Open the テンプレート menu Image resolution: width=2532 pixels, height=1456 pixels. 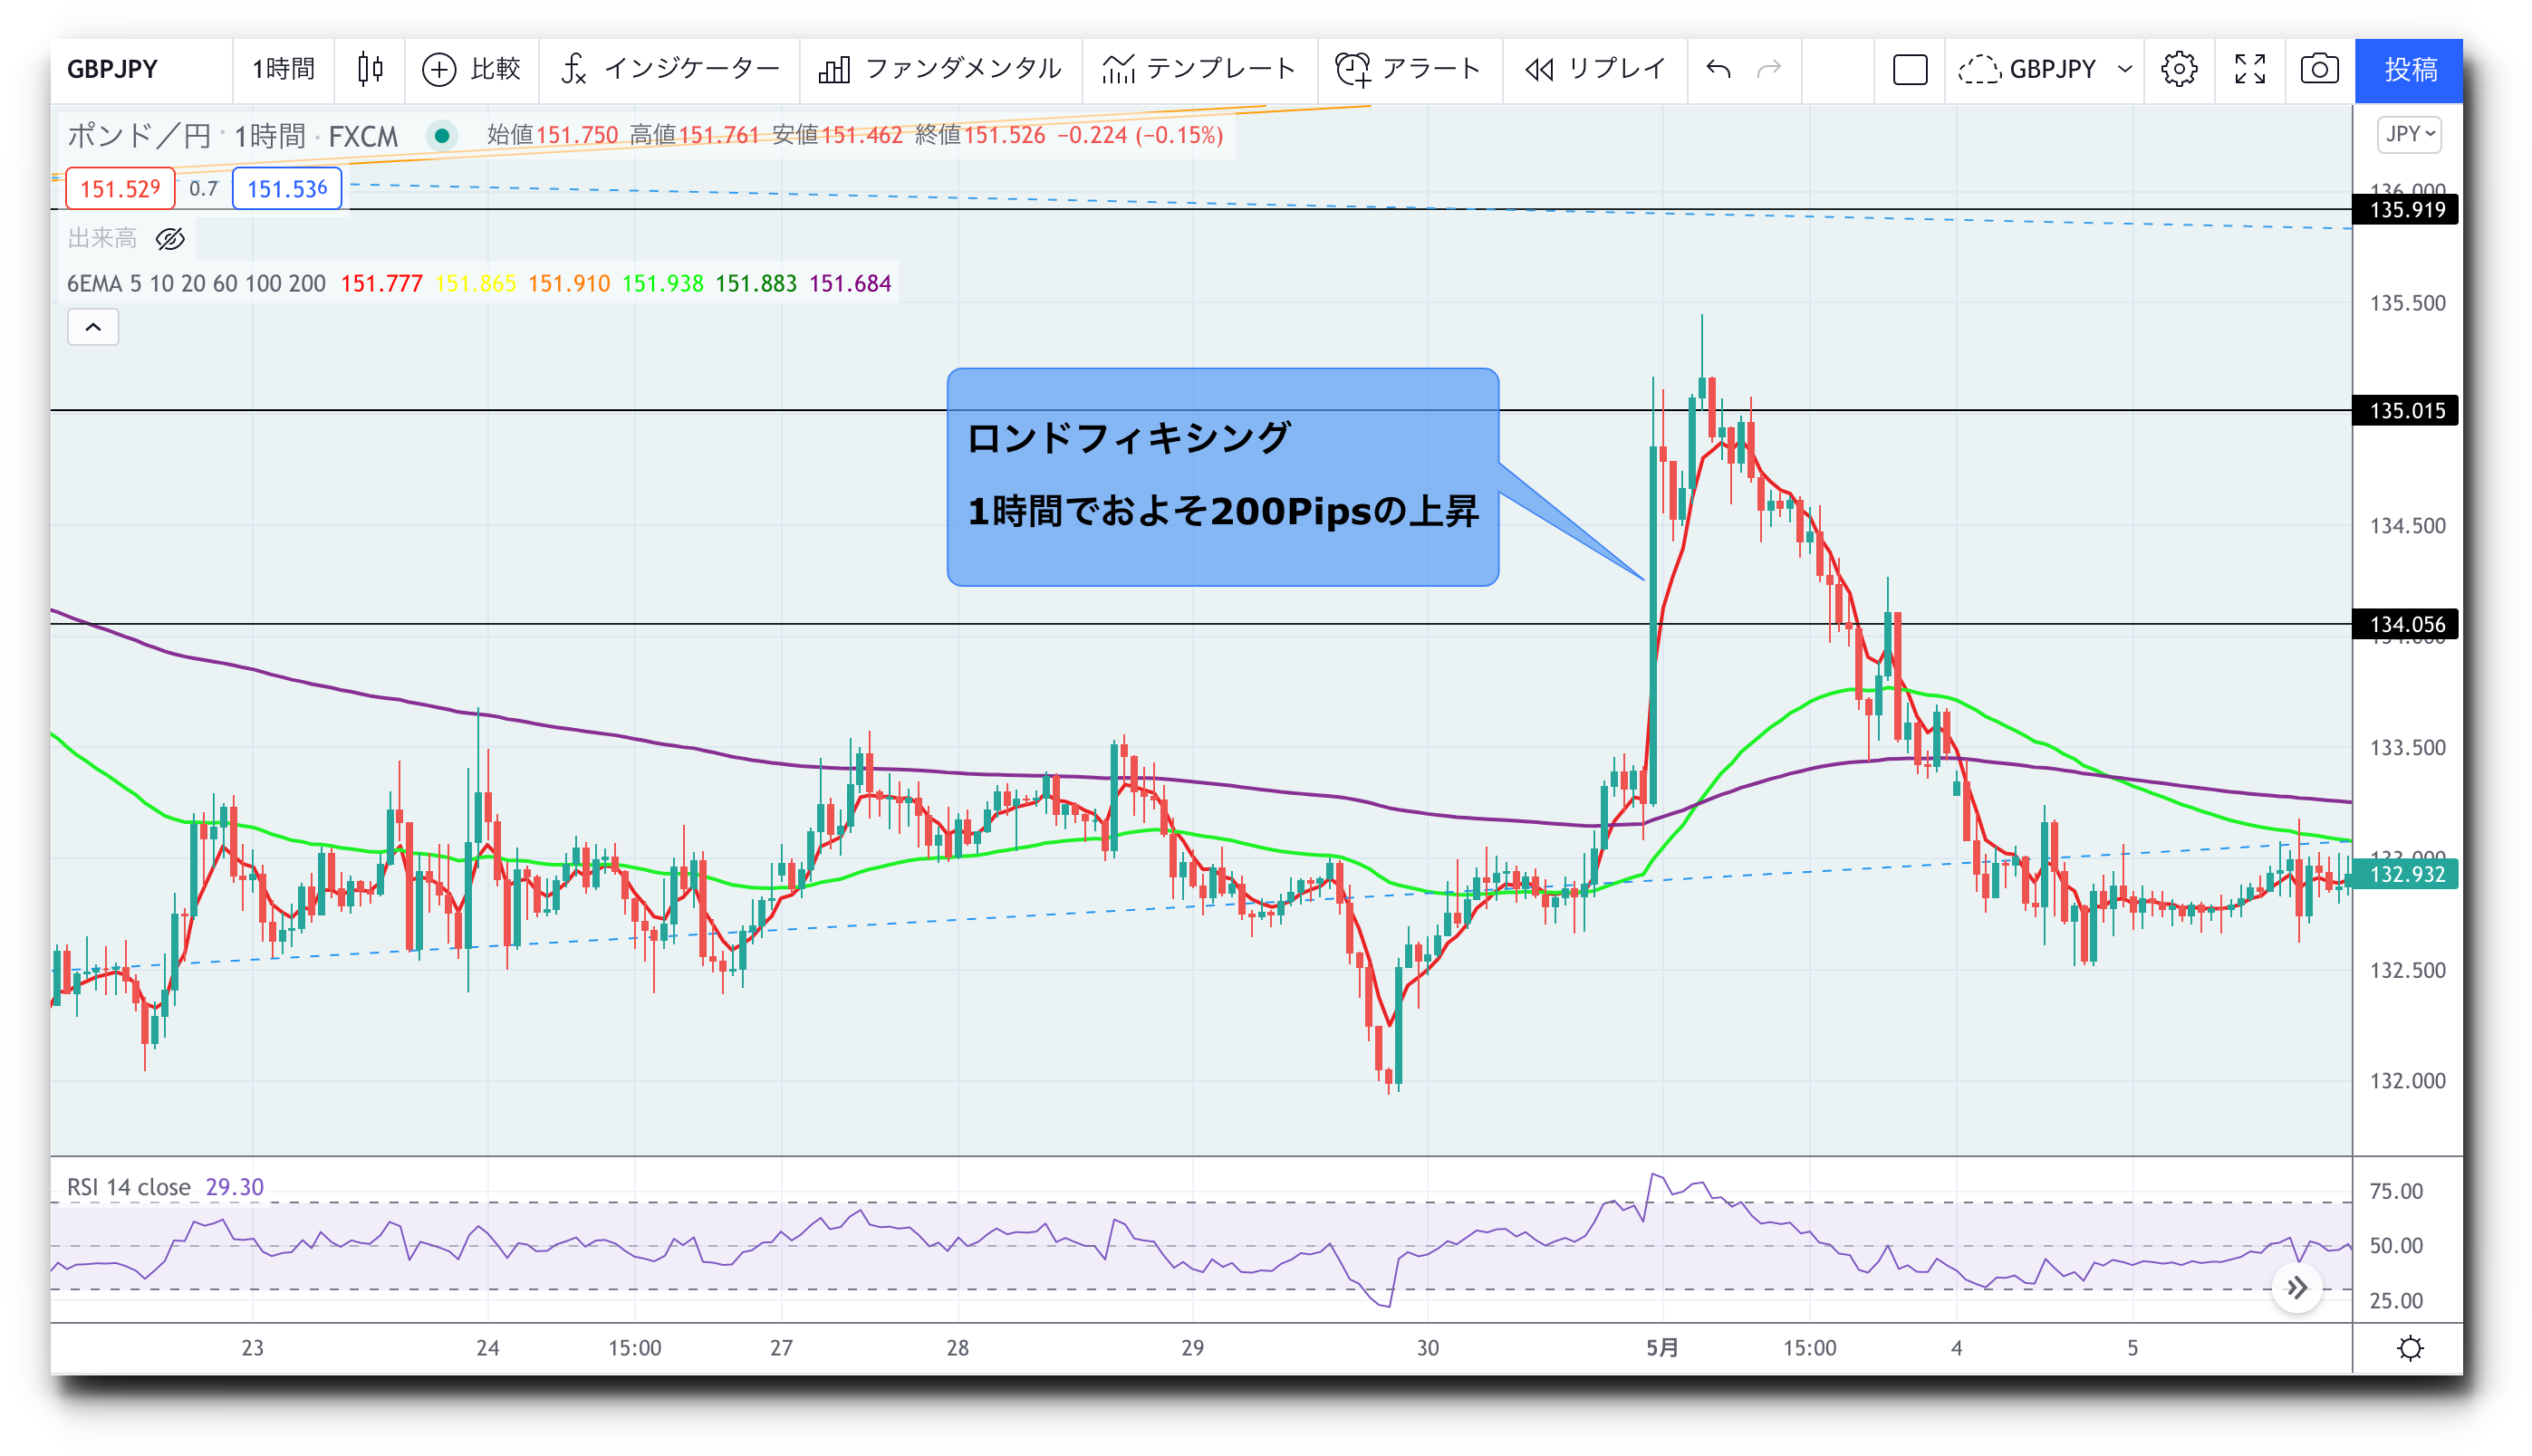(x=1199, y=69)
